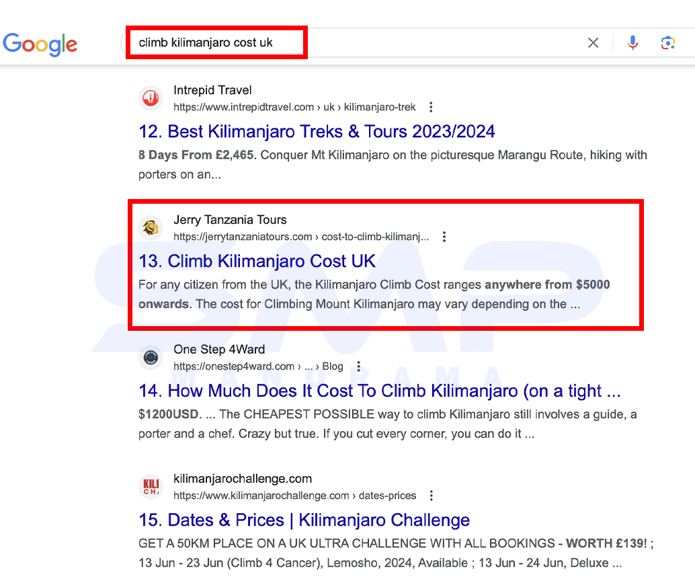Click the Google logo
The image size is (695, 585).
coord(40,44)
